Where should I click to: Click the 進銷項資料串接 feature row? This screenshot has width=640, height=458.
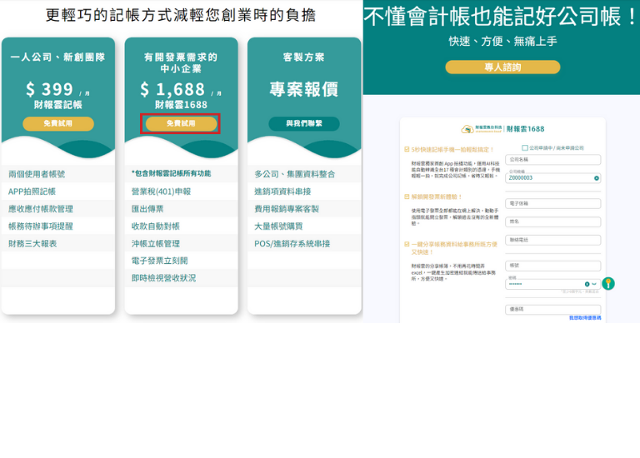pyautogui.click(x=304, y=192)
